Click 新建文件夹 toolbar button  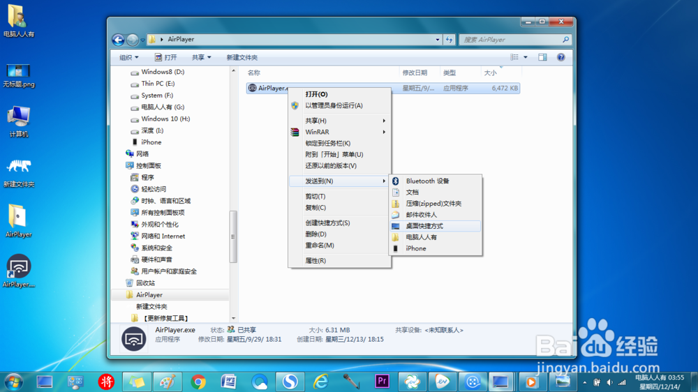(x=242, y=57)
